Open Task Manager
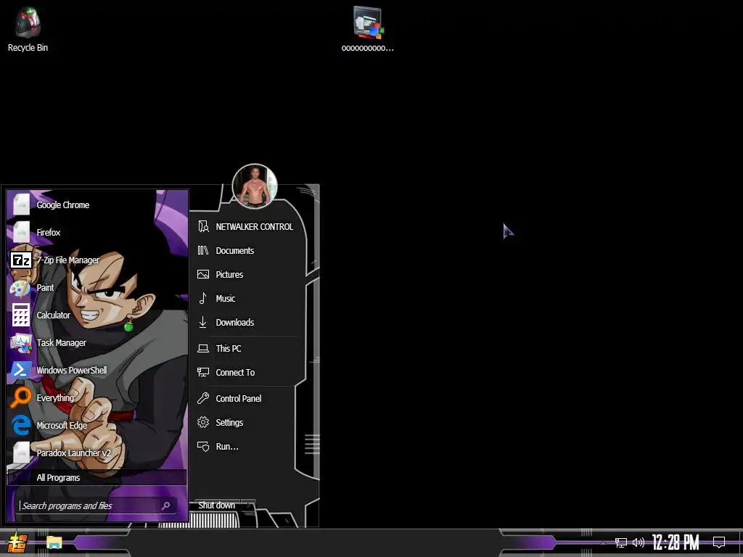 (97, 342)
